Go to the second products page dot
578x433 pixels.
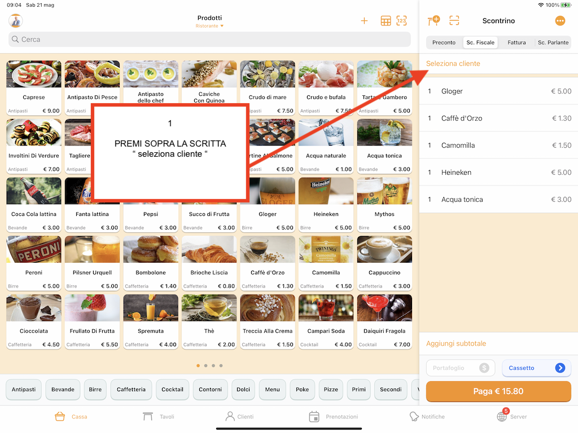[x=205, y=365]
